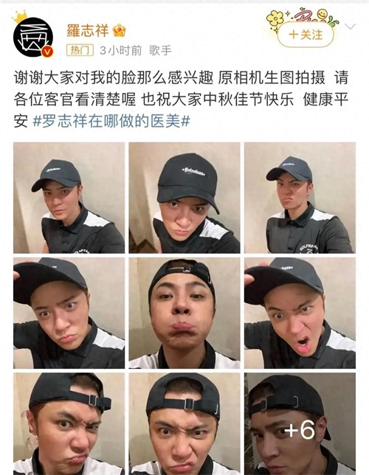Image resolution: width=369 pixels, height=475 pixels.
Task: Tap the 歌手 profession label
Action: [x=160, y=50]
